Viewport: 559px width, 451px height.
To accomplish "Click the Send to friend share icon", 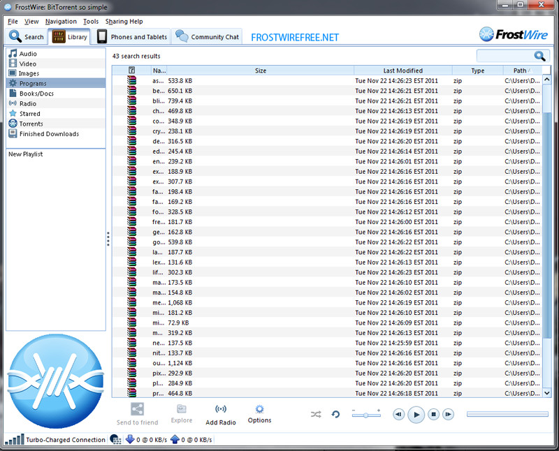I will point(137,409).
